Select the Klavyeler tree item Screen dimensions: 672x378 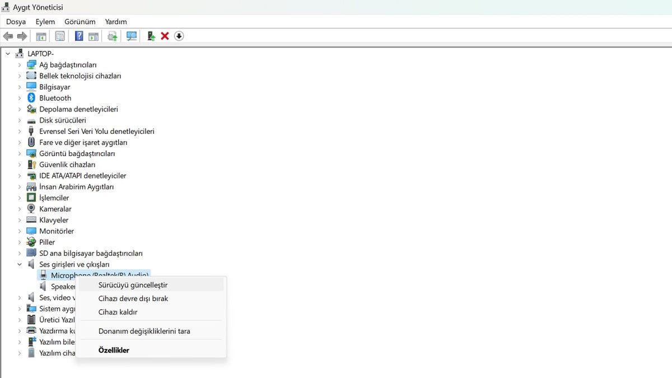coord(54,220)
